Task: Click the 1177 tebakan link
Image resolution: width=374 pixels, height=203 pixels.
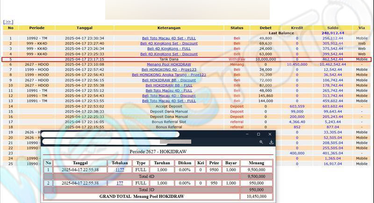Action: pyautogui.click(x=120, y=170)
